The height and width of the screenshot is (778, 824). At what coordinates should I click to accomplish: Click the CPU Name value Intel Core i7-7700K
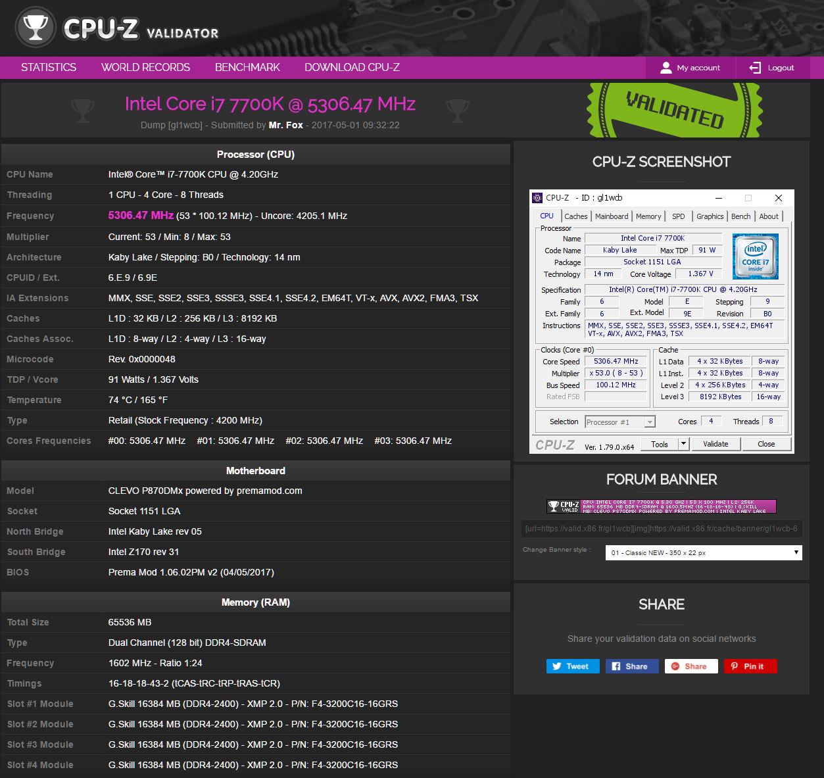pyautogui.click(x=193, y=174)
